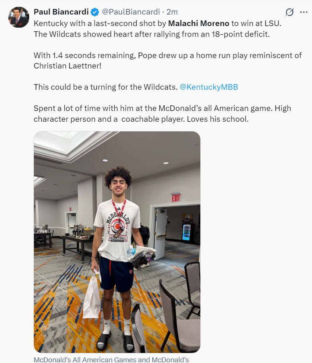This screenshot has width=312, height=363.
Task: Enlarge the attached player photo
Action: [x=117, y=242]
